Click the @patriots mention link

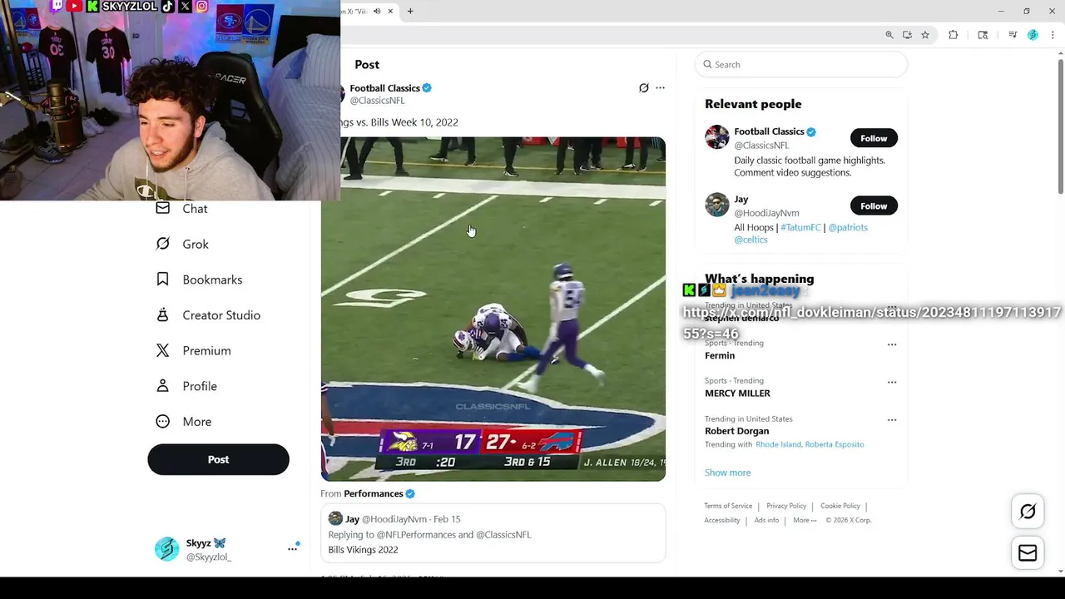(848, 227)
